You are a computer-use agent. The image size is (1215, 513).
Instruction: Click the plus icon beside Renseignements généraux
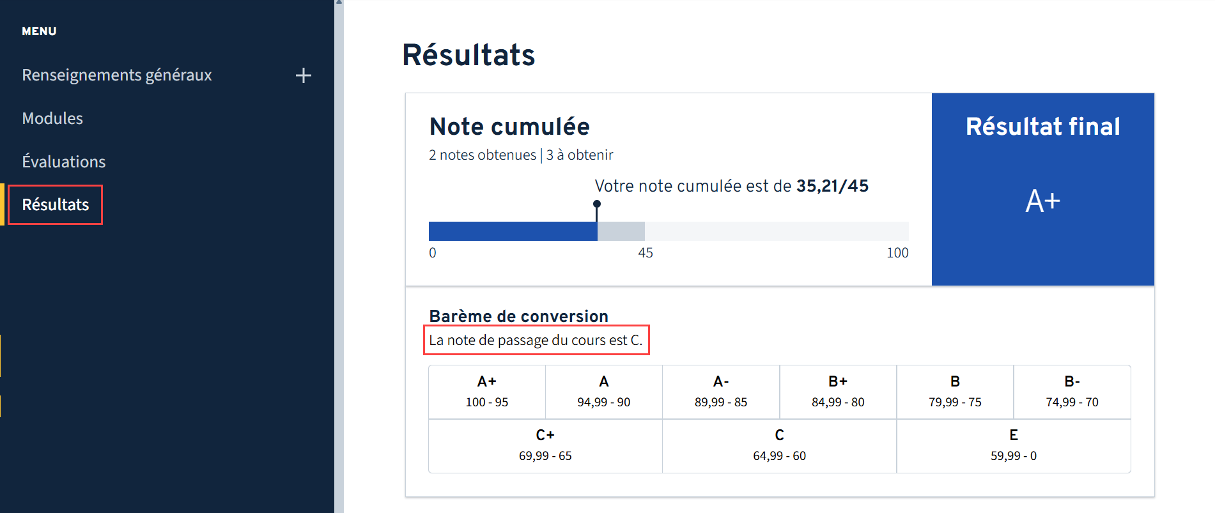[x=304, y=75]
